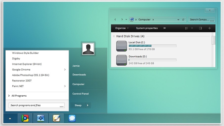The height and width of the screenshot is (126, 224).
Task: Expand Google Chrome jump list arrow
Action: 65,70
